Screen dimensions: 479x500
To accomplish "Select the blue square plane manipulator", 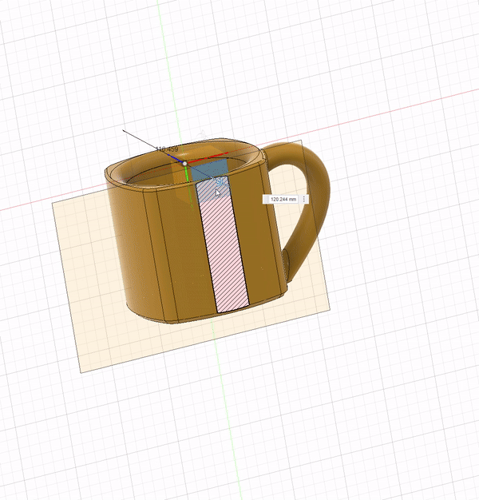I will (x=208, y=170).
